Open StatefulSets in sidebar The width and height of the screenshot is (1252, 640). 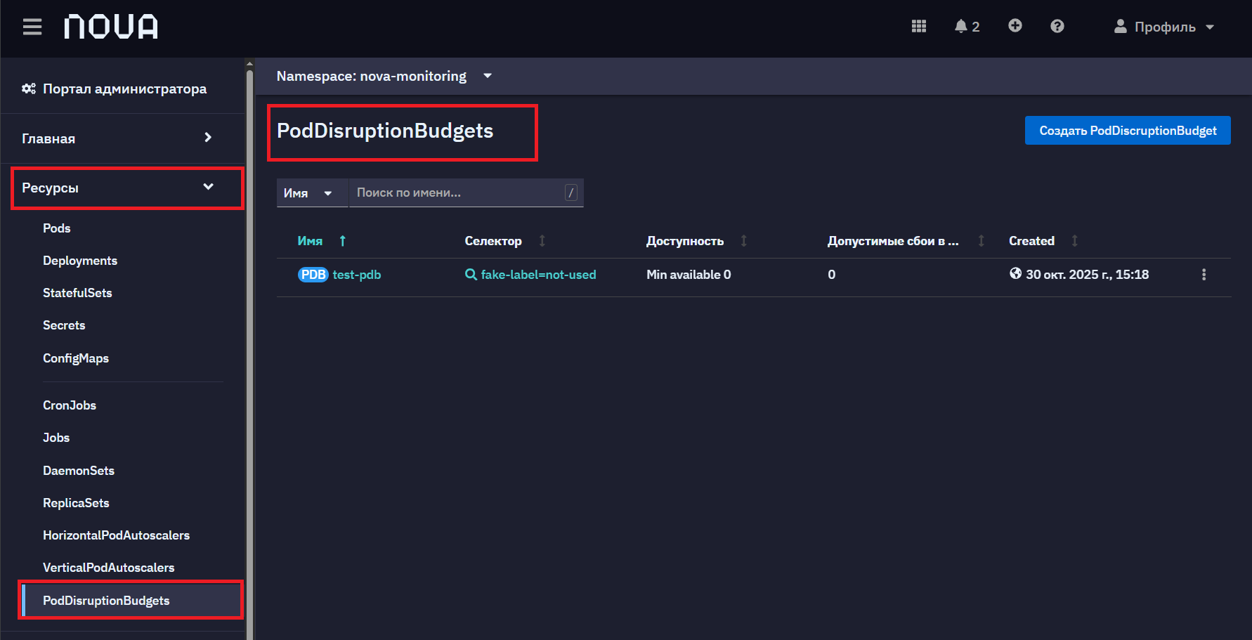tap(77, 293)
